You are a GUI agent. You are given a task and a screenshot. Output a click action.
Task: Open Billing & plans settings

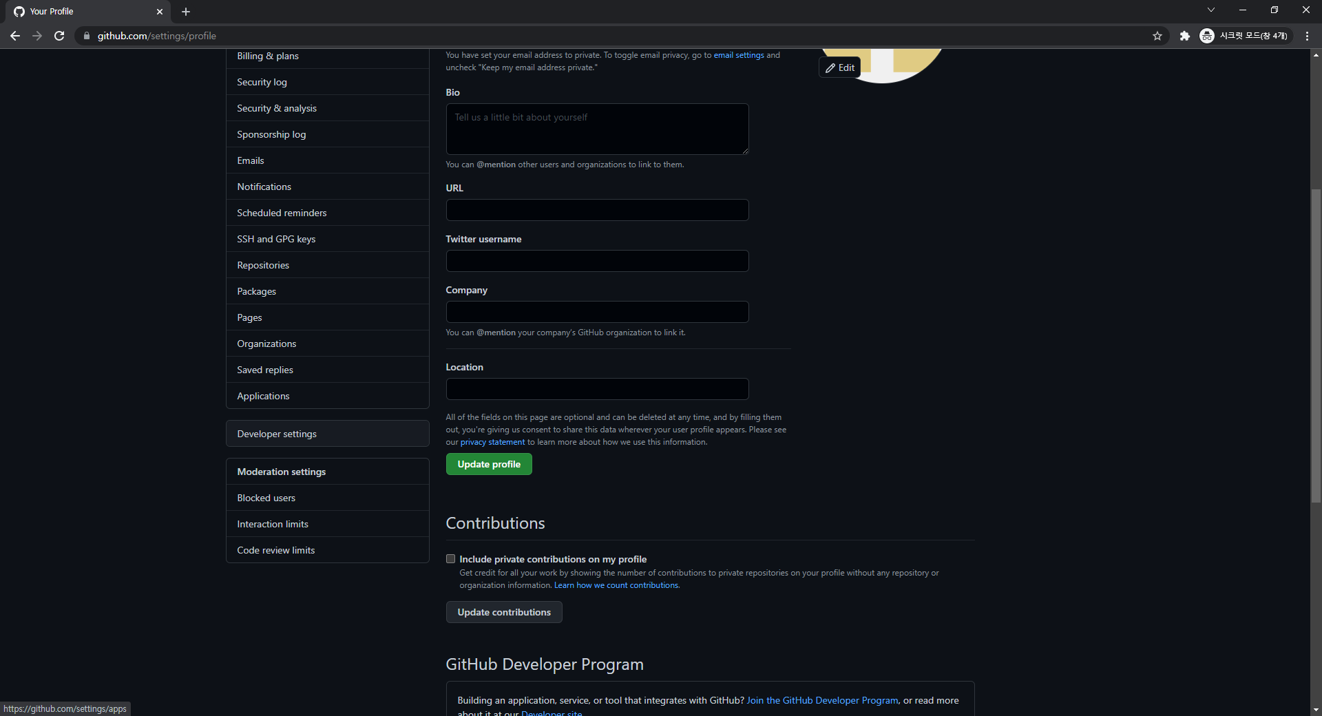(328, 56)
